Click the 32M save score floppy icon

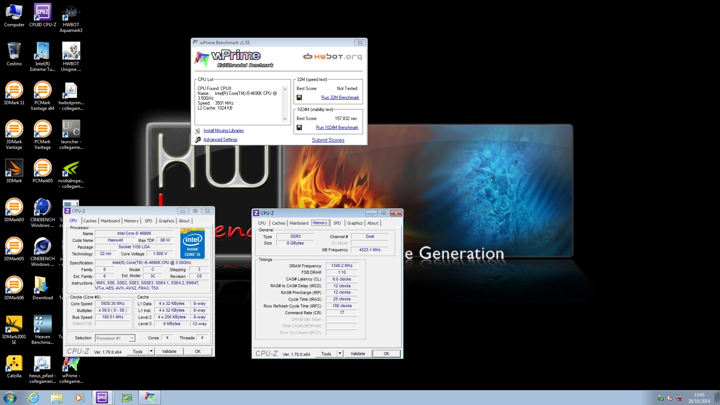(x=299, y=97)
